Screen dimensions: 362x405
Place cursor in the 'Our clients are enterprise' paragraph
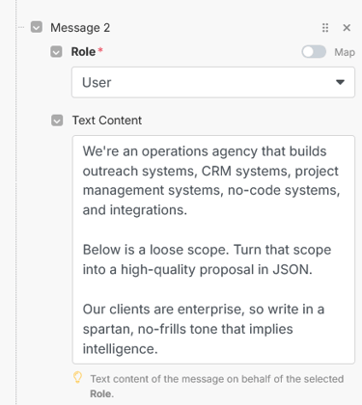coord(204,329)
